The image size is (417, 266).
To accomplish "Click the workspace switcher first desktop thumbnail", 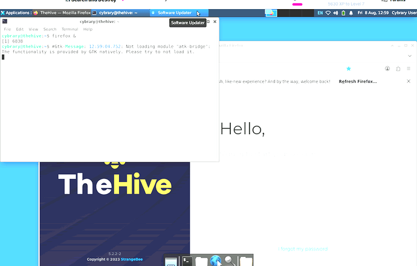I will pos(271,13).
